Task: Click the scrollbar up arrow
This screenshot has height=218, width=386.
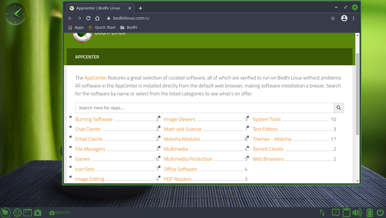Action: [357, 35]
